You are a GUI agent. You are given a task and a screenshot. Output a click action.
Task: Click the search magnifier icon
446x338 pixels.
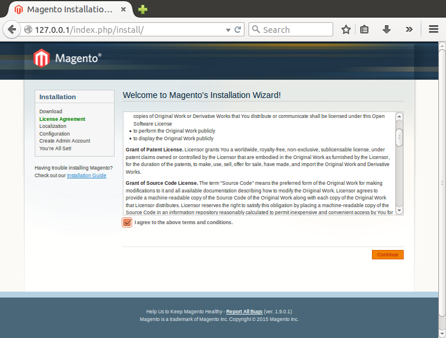coord(256,29)
